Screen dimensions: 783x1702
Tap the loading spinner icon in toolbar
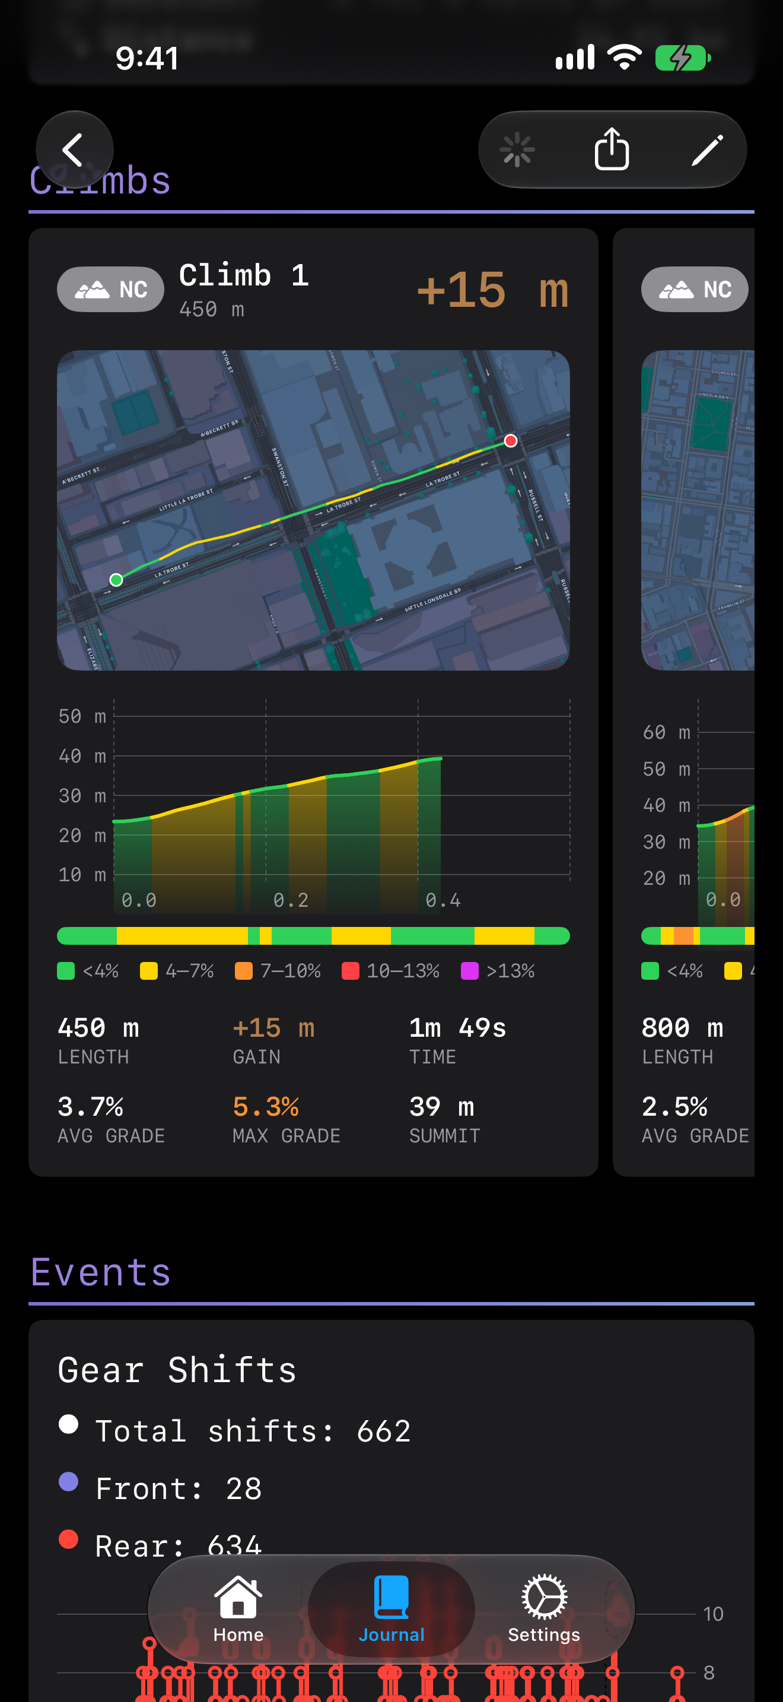pyautogui.click(x=517, y=150)
